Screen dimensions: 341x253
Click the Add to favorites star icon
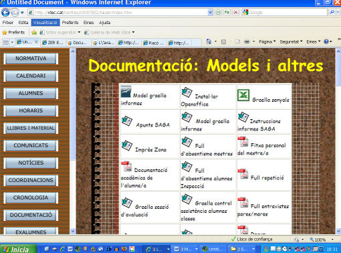34,33
